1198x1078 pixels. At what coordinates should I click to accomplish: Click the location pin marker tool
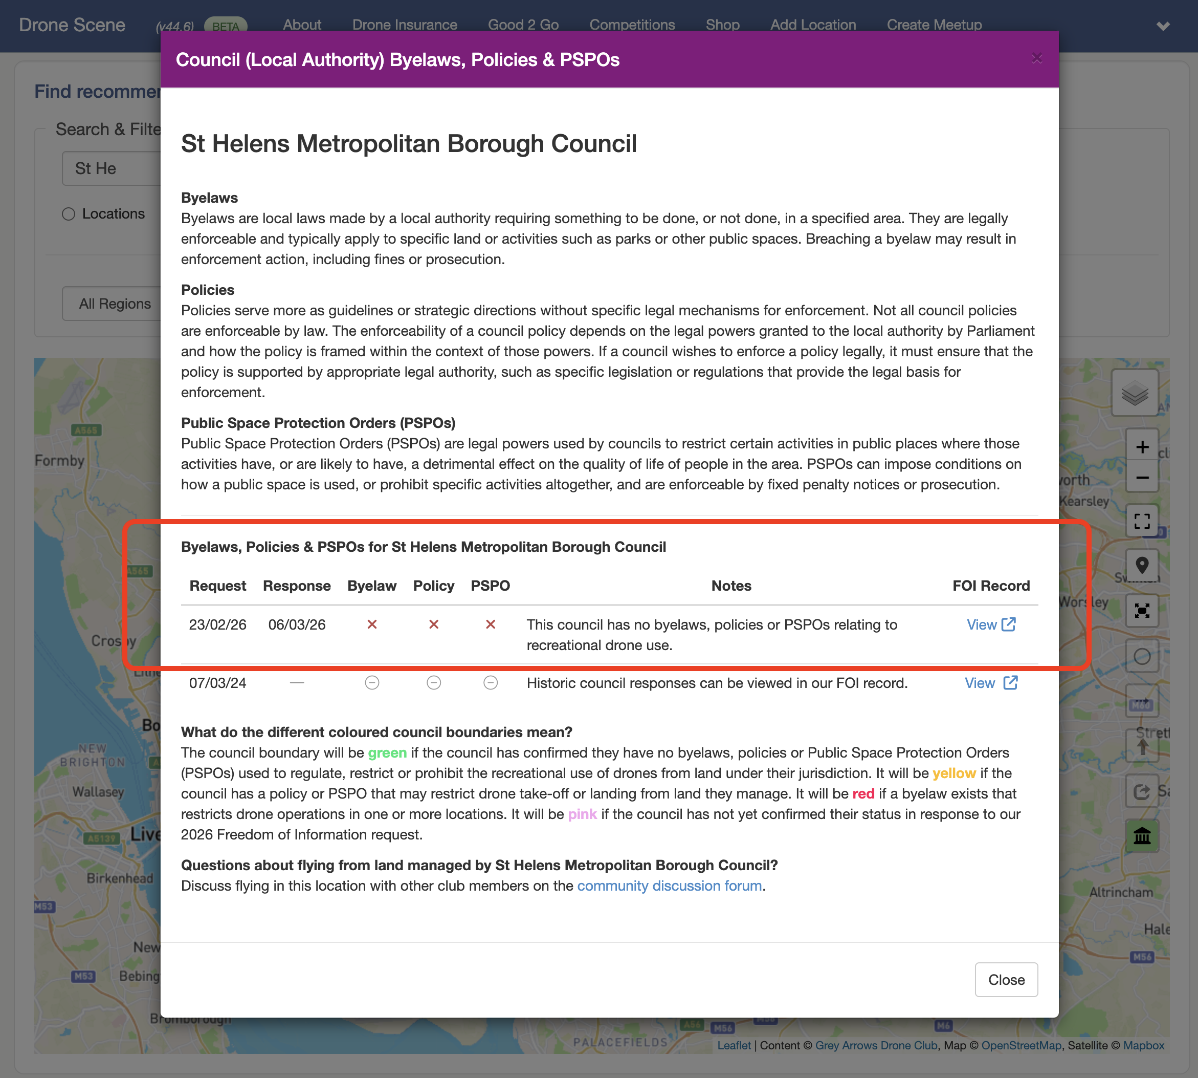[x=1142, y=566]
